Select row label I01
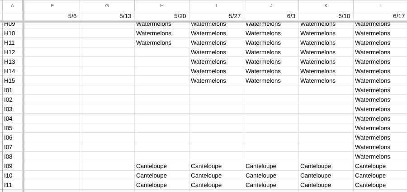 (13, 90)
